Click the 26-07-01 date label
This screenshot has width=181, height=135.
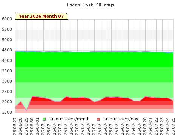37,126
